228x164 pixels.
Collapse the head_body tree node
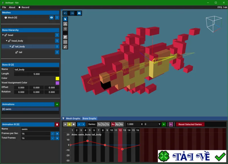7,41
